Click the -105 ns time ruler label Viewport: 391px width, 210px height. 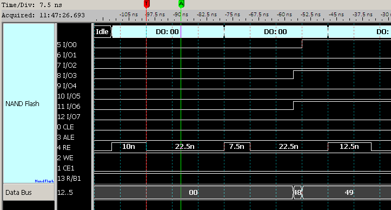[x=129, y=15]
